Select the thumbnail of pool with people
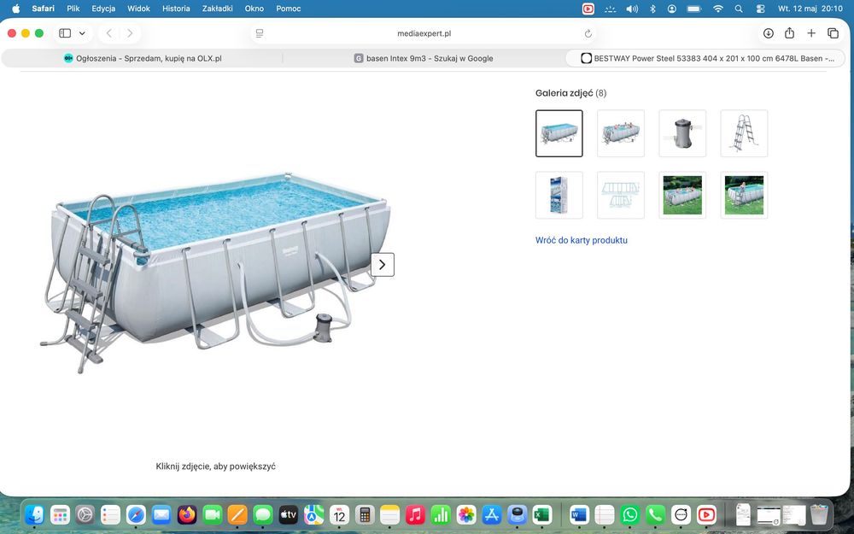Image resolution: width=854 pixels, height=534 pixels. pos(621,133)
